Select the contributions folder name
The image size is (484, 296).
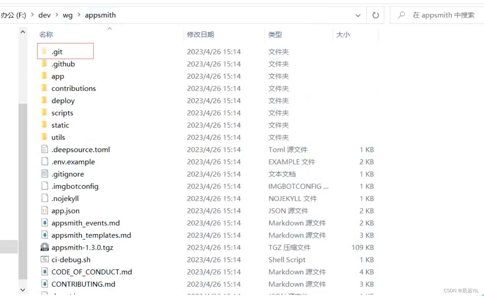tap(73, 88)
